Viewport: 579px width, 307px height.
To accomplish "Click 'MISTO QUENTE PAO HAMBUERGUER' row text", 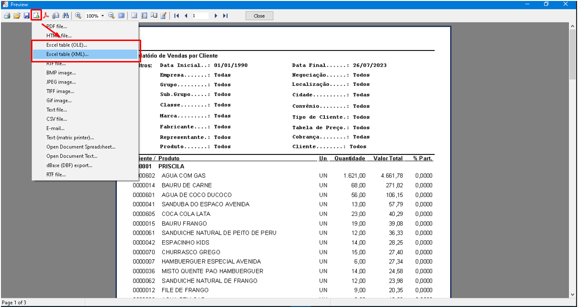I will [x=212, y=271].
